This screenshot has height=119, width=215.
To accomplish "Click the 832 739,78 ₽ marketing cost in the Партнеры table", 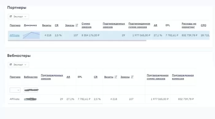I will point(190,35).
